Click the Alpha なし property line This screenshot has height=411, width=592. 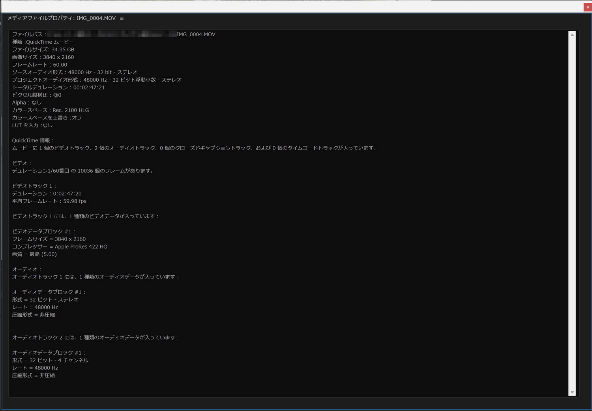coord(27,102)
